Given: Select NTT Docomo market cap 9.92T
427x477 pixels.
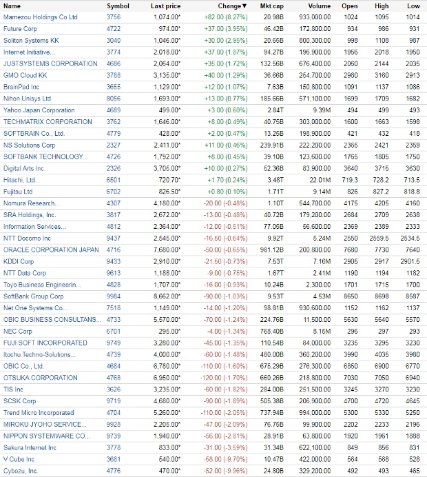Looking at the screenshot, I should 275,238.
